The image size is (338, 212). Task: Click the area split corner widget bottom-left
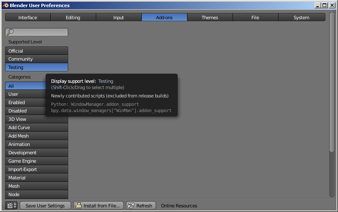click(4, 208)
